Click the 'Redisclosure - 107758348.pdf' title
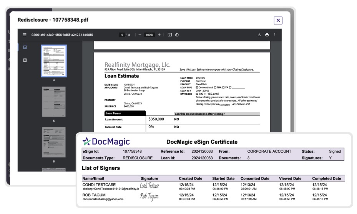The width and height of the screenshot is (357, 214). click(53, 20)
